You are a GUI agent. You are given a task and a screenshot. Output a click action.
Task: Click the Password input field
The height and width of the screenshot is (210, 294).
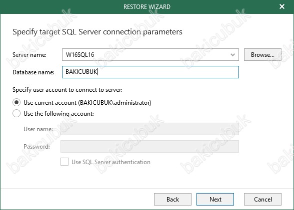point(149,147)
